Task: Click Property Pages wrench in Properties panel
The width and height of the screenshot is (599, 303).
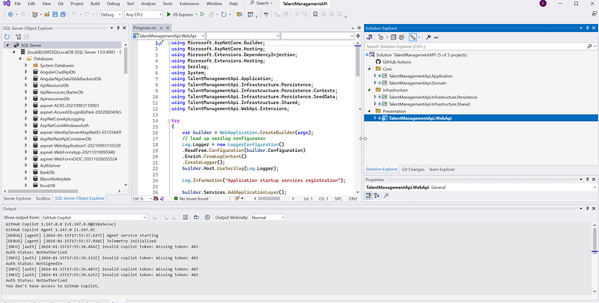Action: (386, 195)
